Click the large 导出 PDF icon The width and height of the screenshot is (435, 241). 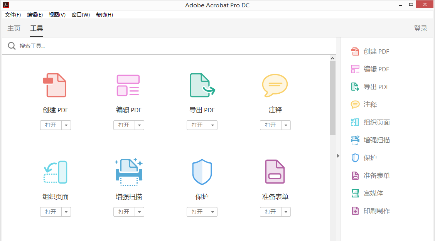pyautogui.click(x=202, y=85)
